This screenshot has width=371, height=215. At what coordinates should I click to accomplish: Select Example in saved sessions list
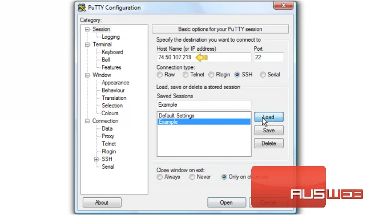[204, 122]
